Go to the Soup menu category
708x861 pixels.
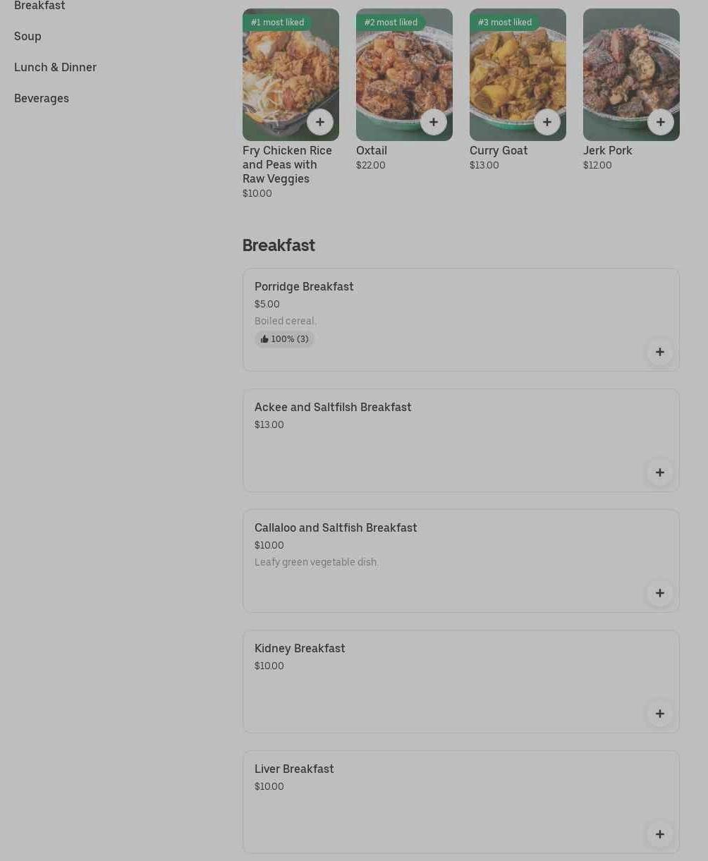click(x=28, y=36)
